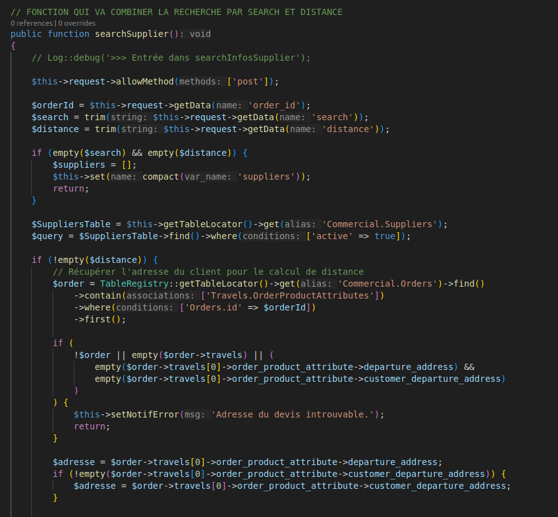Click the allowMethod method call

(145, 81)
